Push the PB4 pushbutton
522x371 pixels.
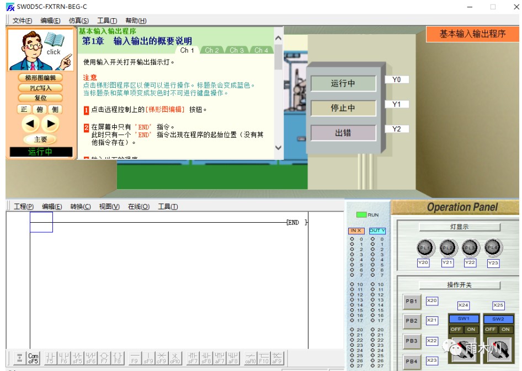click(412, 361)
